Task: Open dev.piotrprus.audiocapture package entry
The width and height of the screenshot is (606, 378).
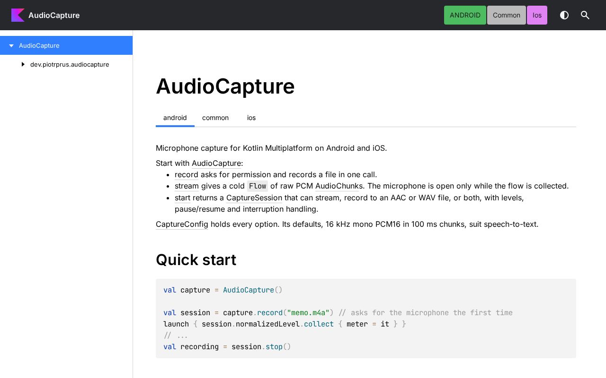Action: coord(70,64)
